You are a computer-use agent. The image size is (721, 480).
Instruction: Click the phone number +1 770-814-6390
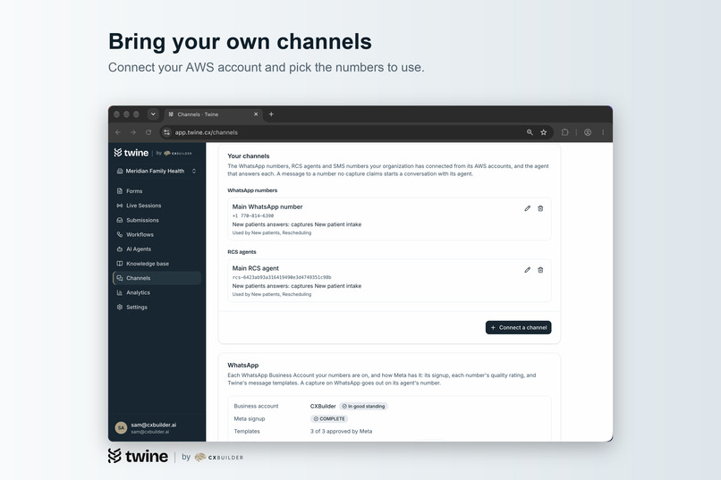pos(253,215)
